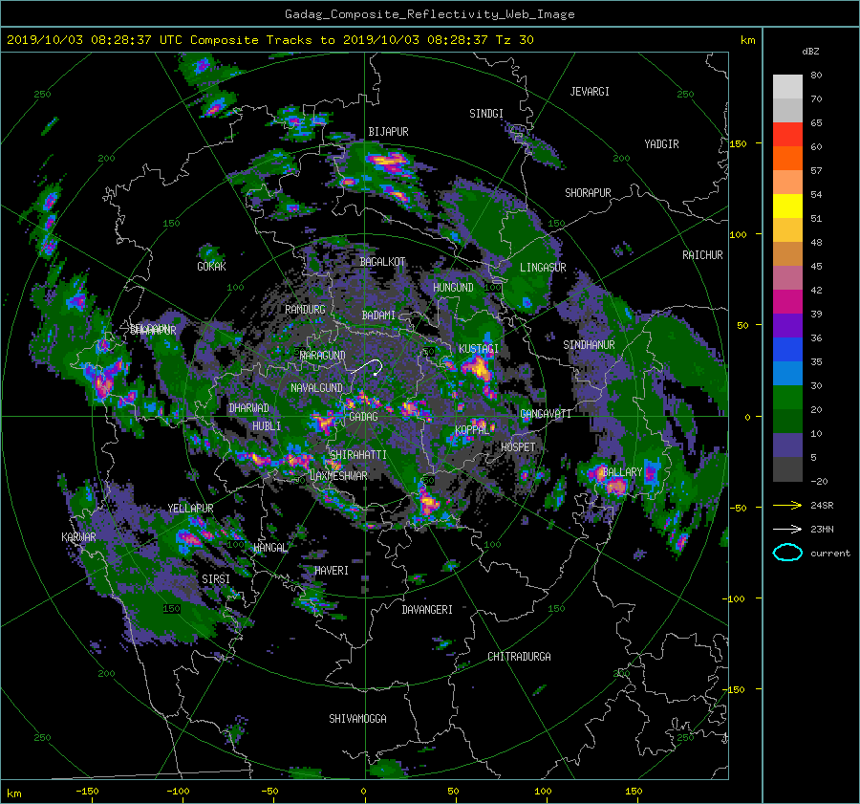The height and width of the screenshot is (804, 860).
Task: Click the HANGAL city label
Action: coord(270,547)
